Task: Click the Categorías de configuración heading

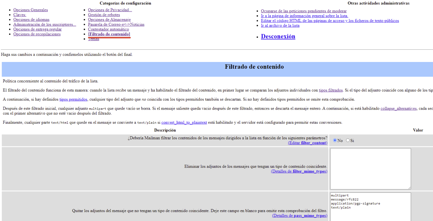Action: point(126,3)
